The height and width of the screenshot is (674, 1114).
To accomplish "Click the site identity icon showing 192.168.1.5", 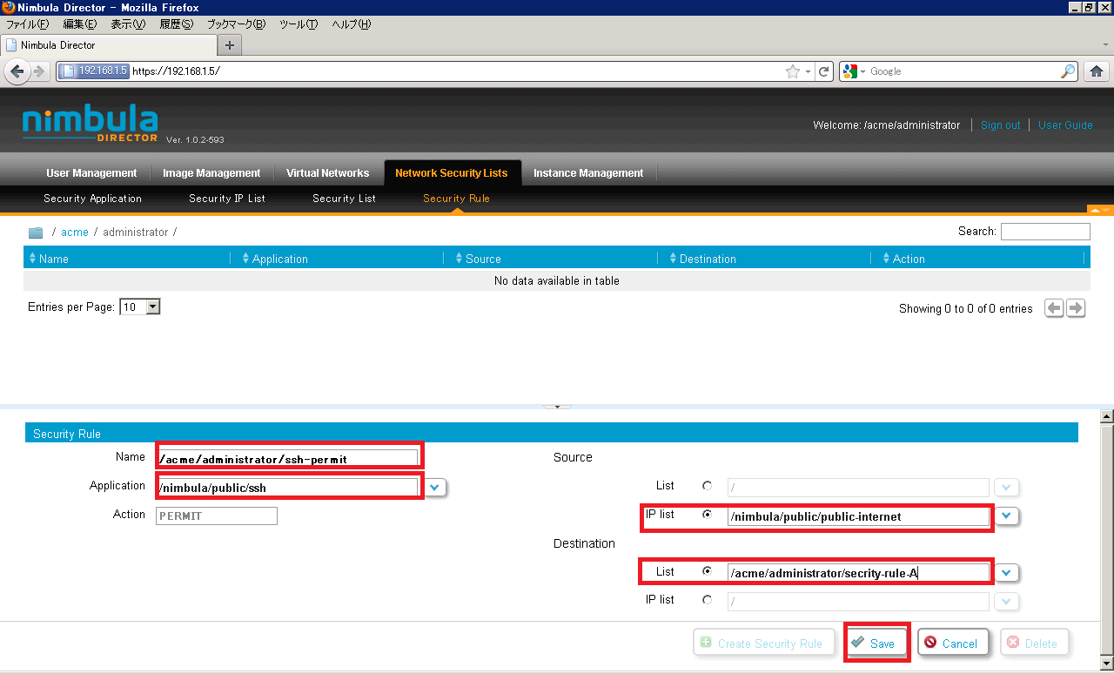I will click(94, 71).
